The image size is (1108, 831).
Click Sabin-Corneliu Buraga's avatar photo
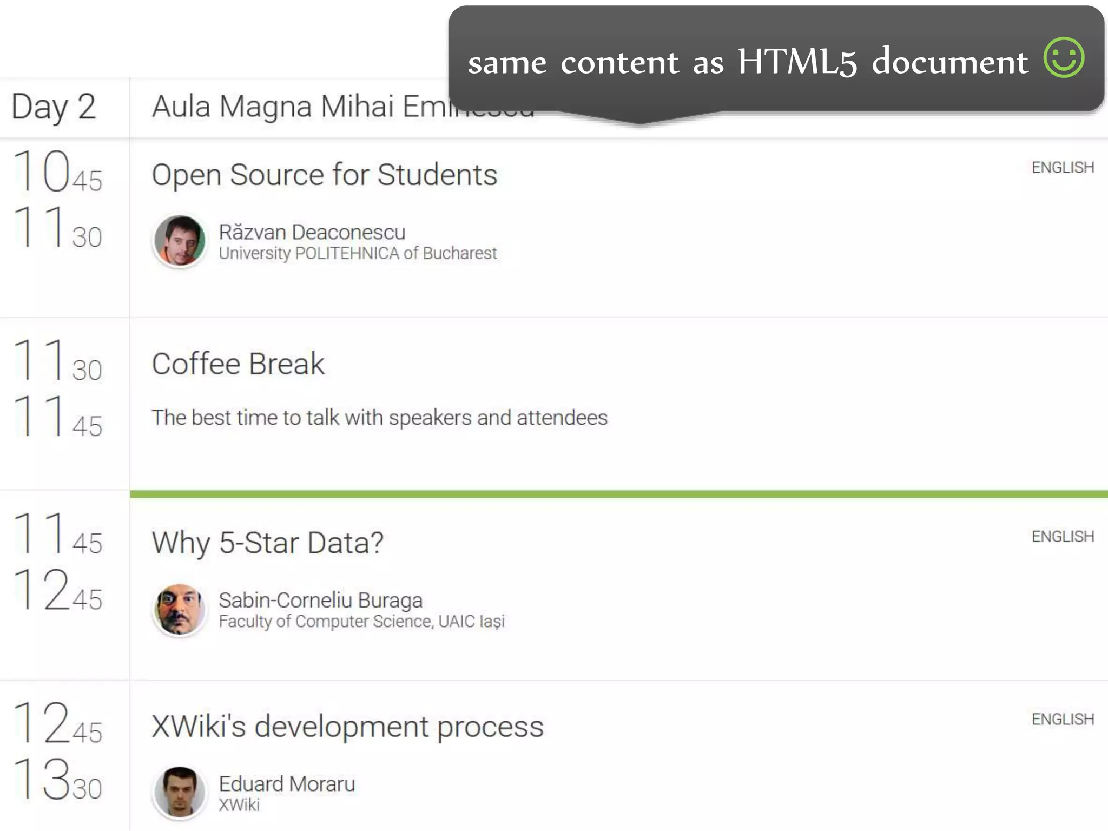click(x=180, y=610)
